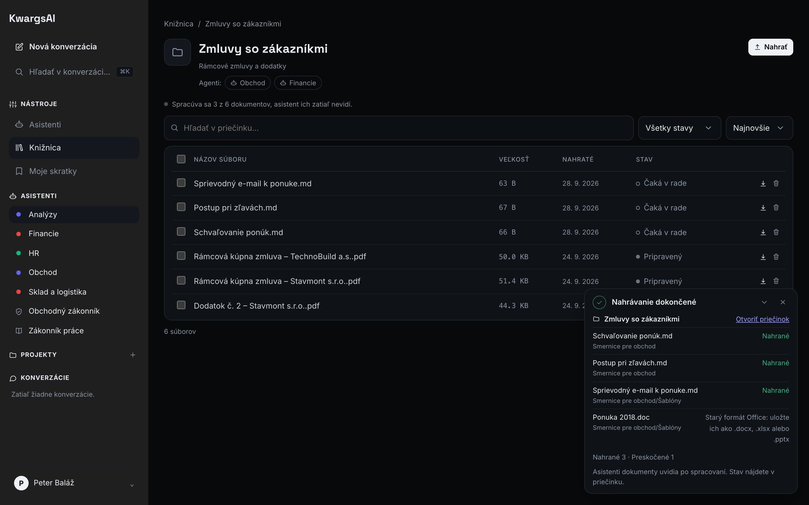This screenshot has width=809, height=505.
Task: Click the KwargsAI logo
Action: tap(32, 18)
